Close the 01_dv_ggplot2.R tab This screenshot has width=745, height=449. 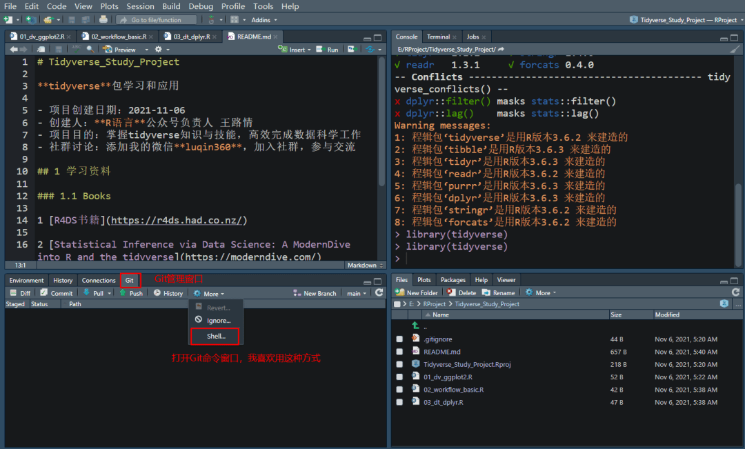click(x=69, y=37)
